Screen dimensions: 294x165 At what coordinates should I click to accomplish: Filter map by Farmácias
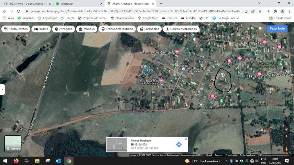pos(149,29)
